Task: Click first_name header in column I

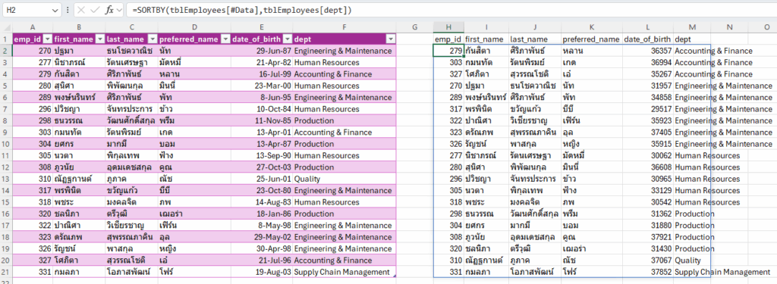Action: (x=486, y=39)
